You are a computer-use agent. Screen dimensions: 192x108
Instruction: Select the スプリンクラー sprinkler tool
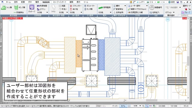pyautogui.click(x=76, y=6)
